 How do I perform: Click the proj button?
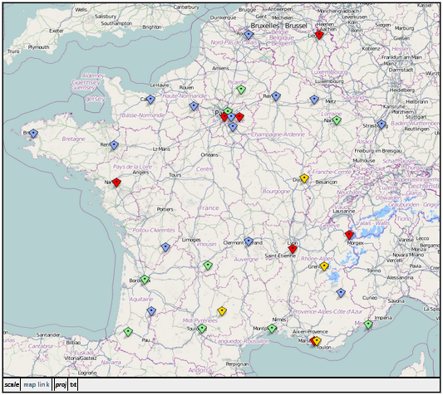pyautogui.click(x=61, y=384)
